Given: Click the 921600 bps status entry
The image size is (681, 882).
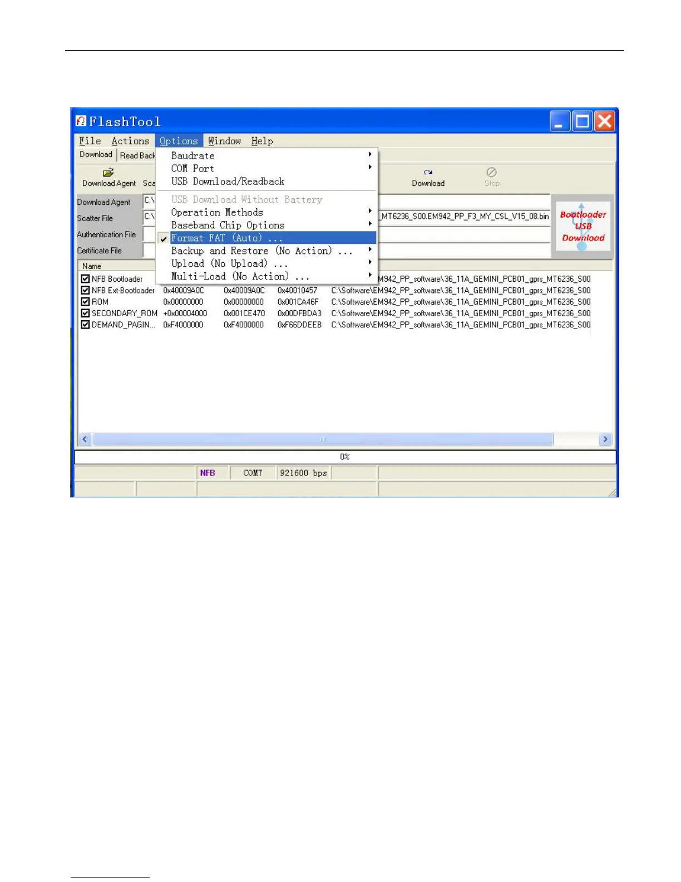Looking at the screenshot, I should pos(304,473).
